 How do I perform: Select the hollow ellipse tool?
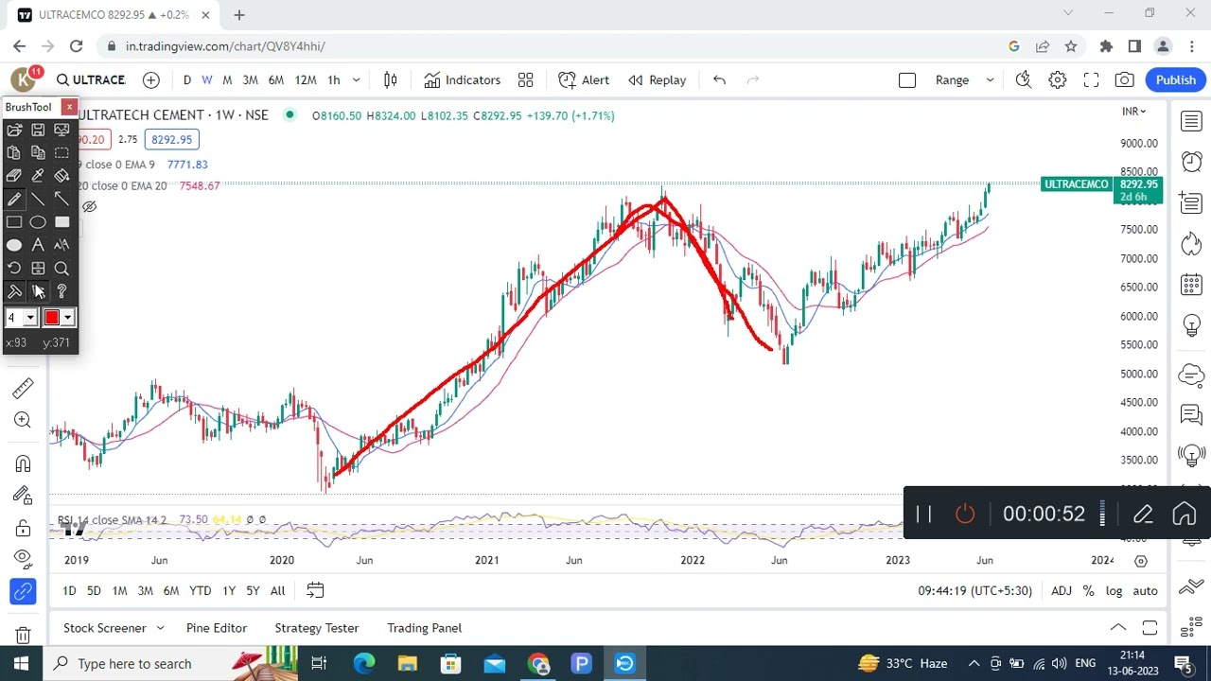(38, 222)
